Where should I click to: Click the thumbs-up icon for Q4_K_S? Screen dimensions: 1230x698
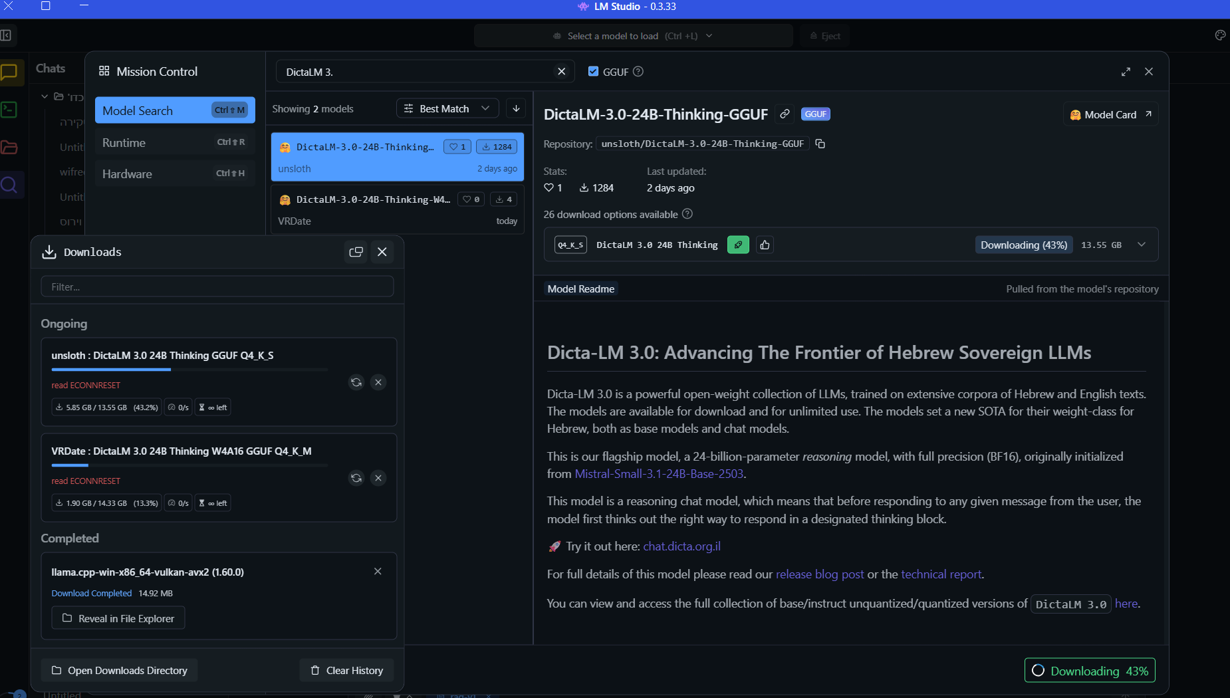[765, 245]
